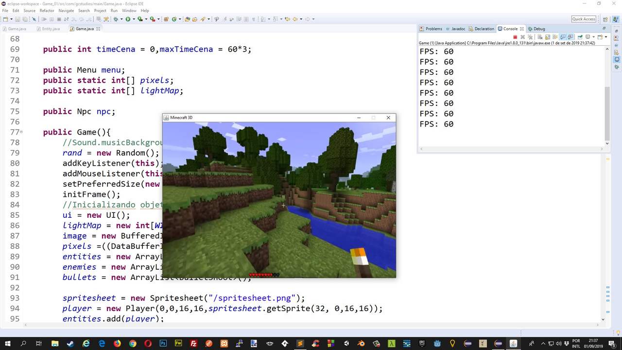
Task: Click the New Java Package icon
Action: click(166, 19)
